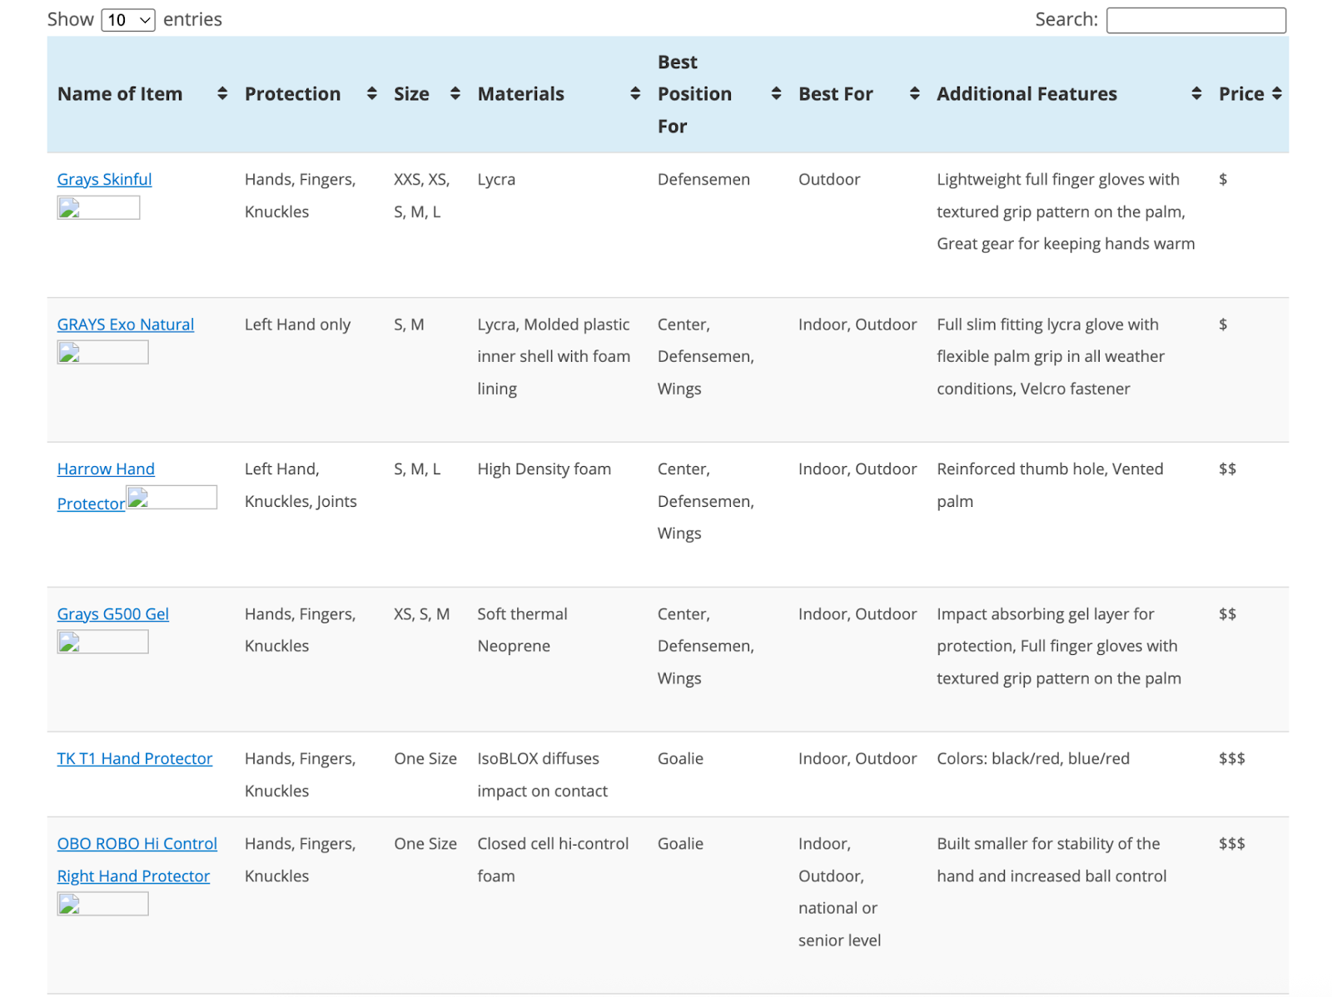The width and height of the screenshot is (1332, 997).
Task: Select the 'XXS, XS, S, M, L' size cell
Action: coord(422,196)
